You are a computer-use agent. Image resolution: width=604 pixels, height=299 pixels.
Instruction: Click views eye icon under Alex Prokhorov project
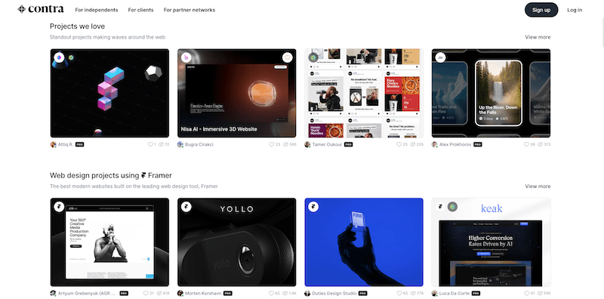click(x=540, y=144)
